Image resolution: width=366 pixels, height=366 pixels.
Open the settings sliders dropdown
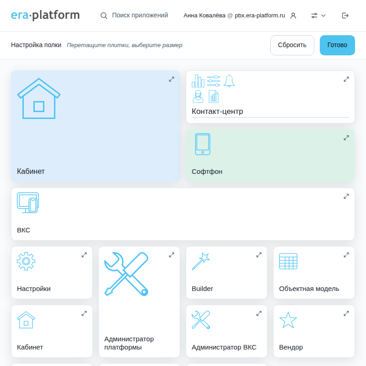(318, 16)
